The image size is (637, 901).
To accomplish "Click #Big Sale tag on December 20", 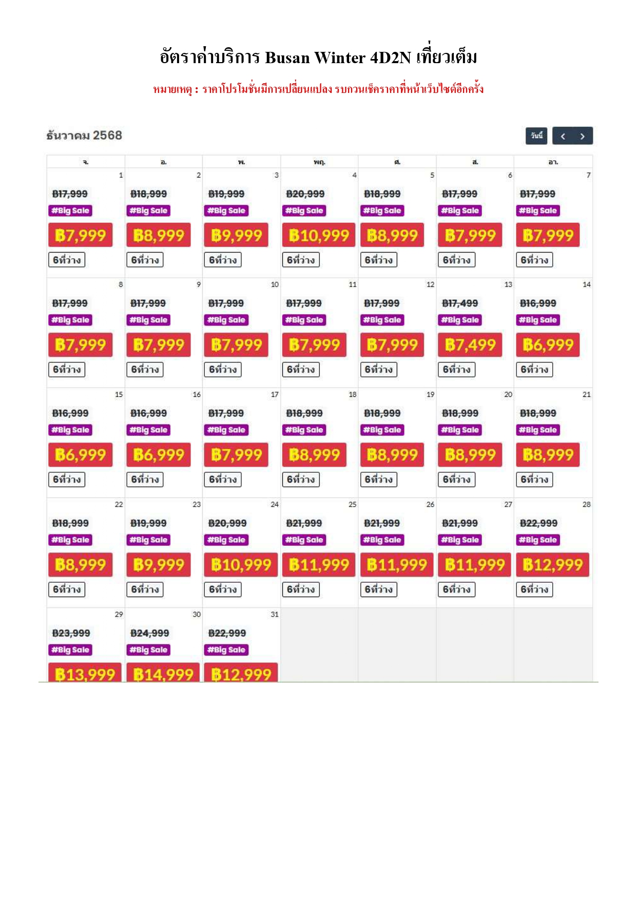I will pyautogui.click(x=460, y=430).
